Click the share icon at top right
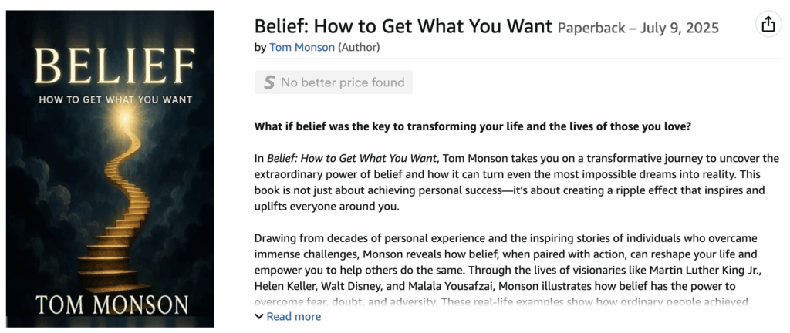Image resolution: width=790 pixels, height=333 pixels. click(768, 25)
